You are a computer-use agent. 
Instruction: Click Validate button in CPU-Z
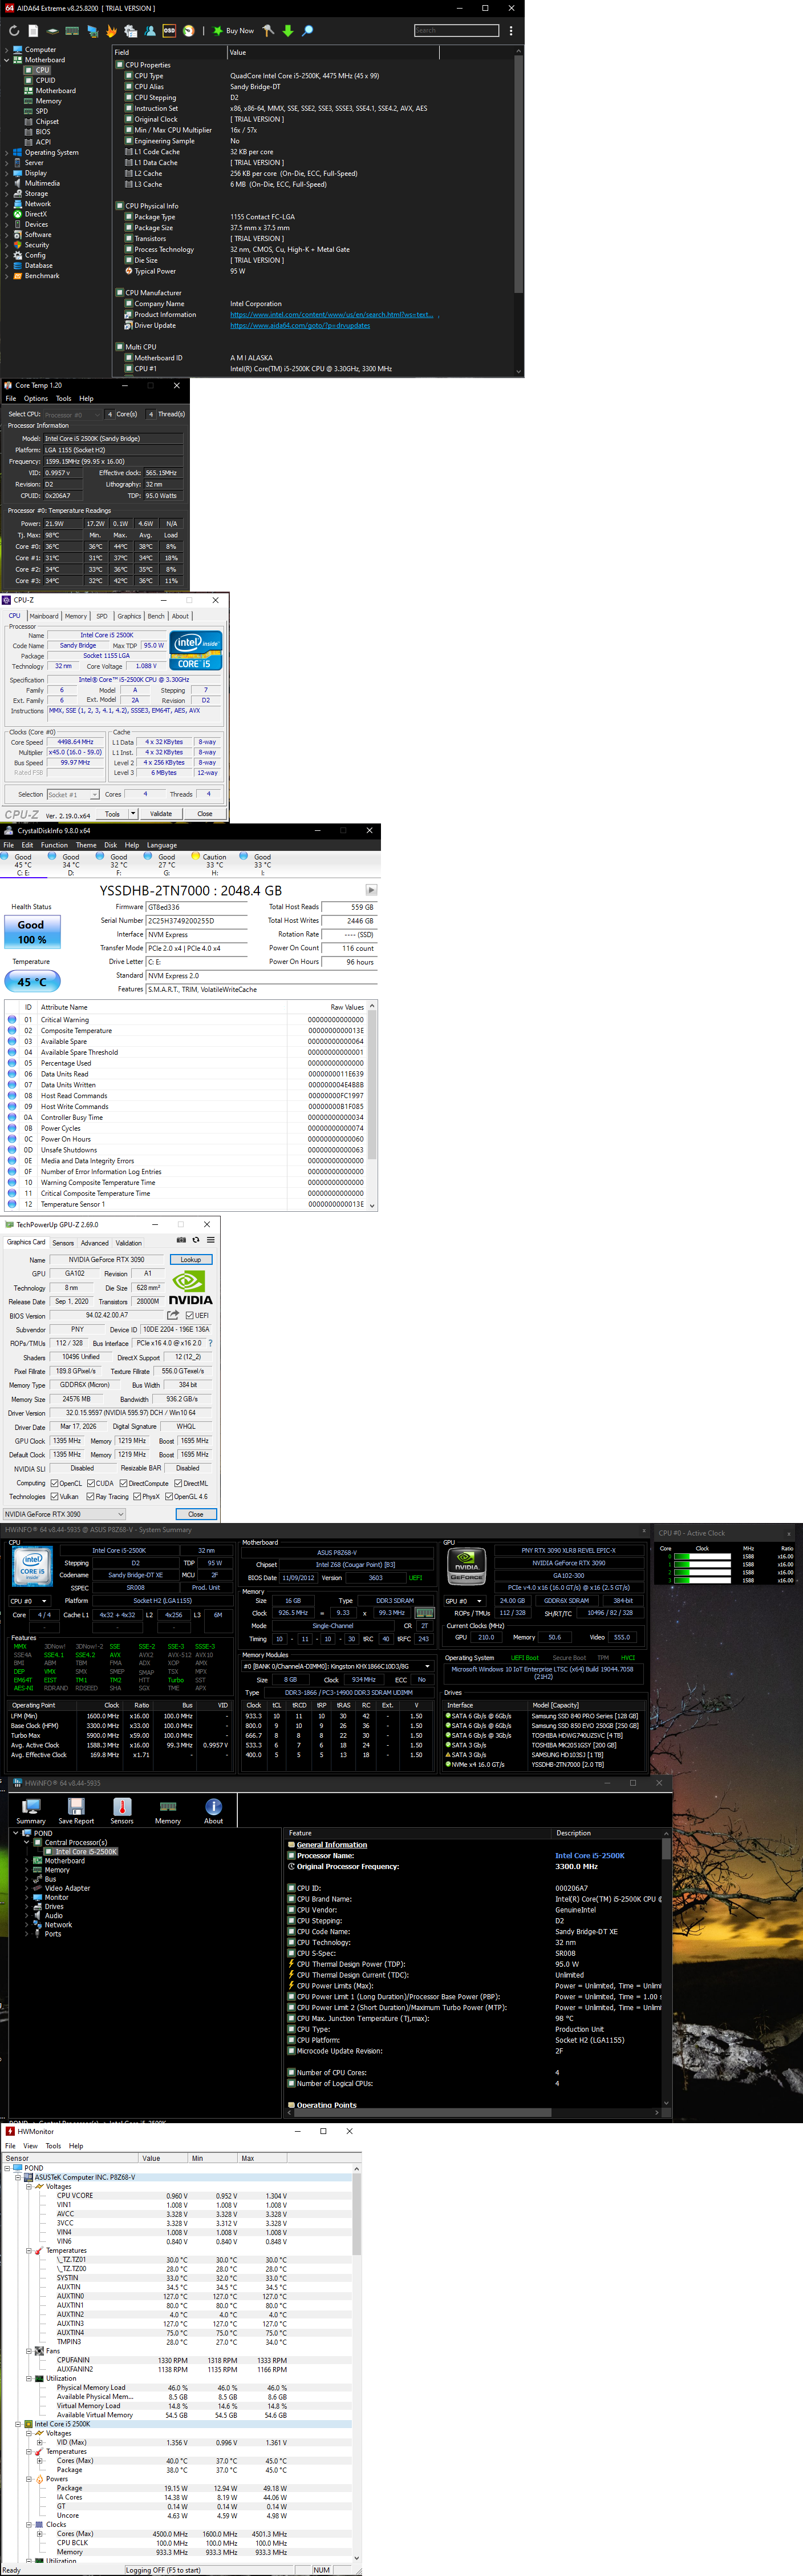160,814
